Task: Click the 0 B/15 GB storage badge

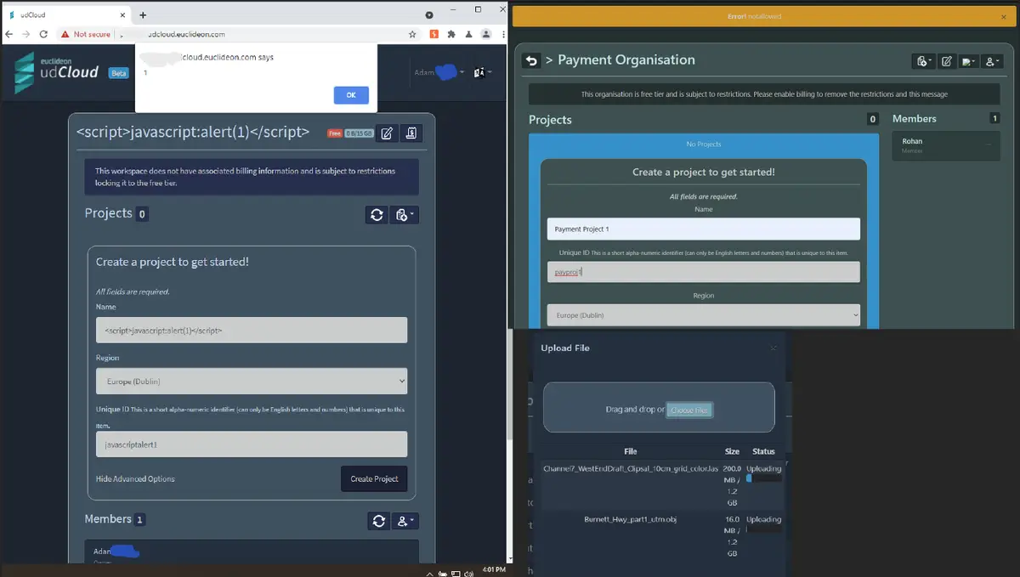Action: pyautogui.click(x=358, y=133)
